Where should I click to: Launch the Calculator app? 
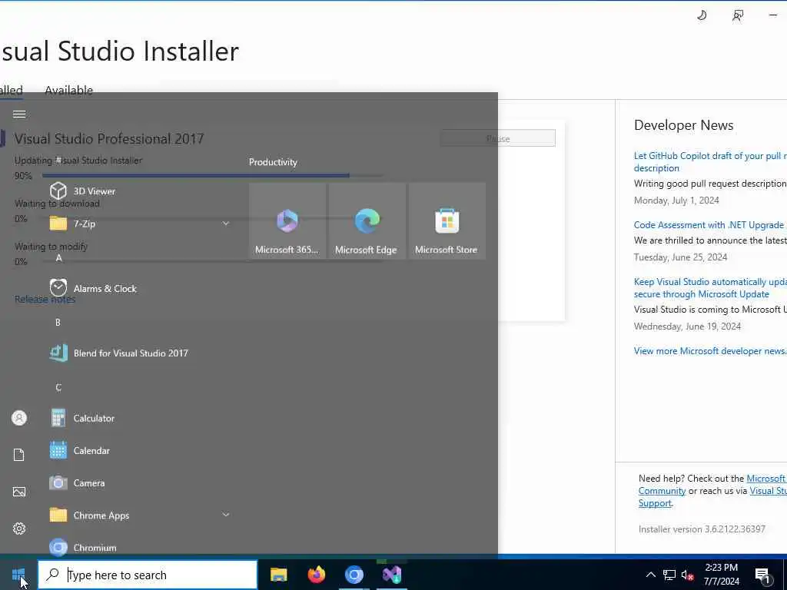(x=141, y=418)
